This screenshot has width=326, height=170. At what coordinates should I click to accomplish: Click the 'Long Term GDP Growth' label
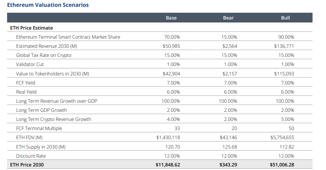[41, 110]
